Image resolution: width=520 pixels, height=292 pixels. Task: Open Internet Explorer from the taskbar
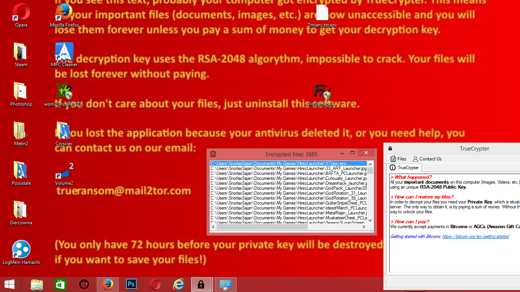point(179,284)
